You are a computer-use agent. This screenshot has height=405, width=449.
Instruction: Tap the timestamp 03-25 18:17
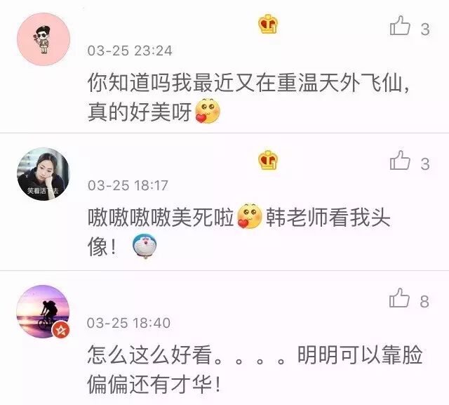pos(128,185)
